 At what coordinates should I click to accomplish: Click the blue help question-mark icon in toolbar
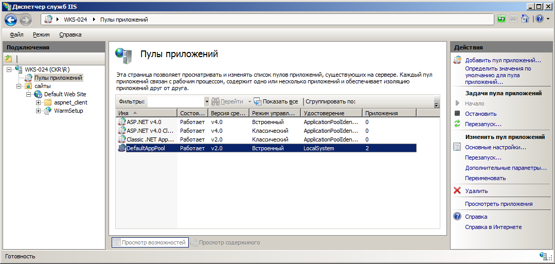click(x=539, y=19)
